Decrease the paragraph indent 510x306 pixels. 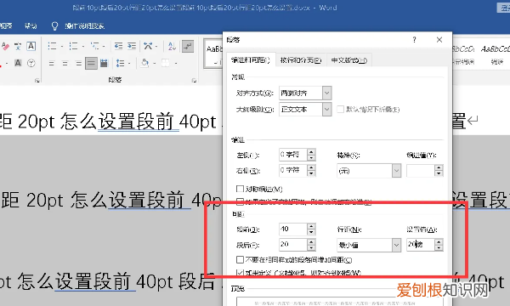[x=118, y=46]
